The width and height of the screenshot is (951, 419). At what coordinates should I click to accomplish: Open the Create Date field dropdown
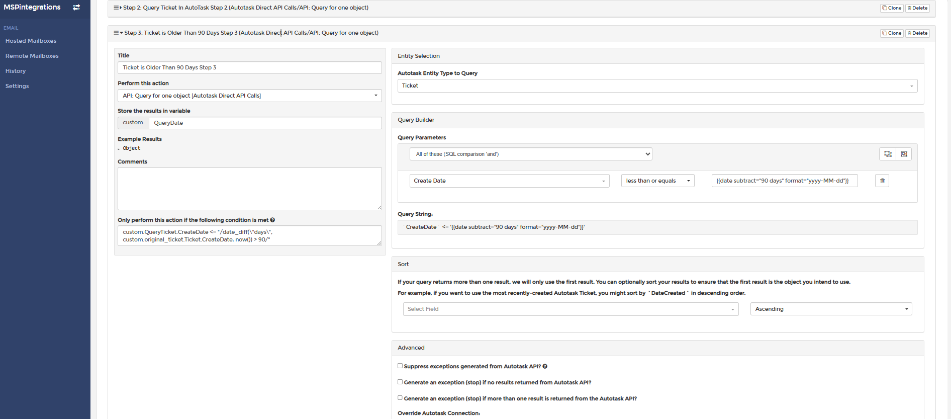pyautogui.click(x=509, y=181)
